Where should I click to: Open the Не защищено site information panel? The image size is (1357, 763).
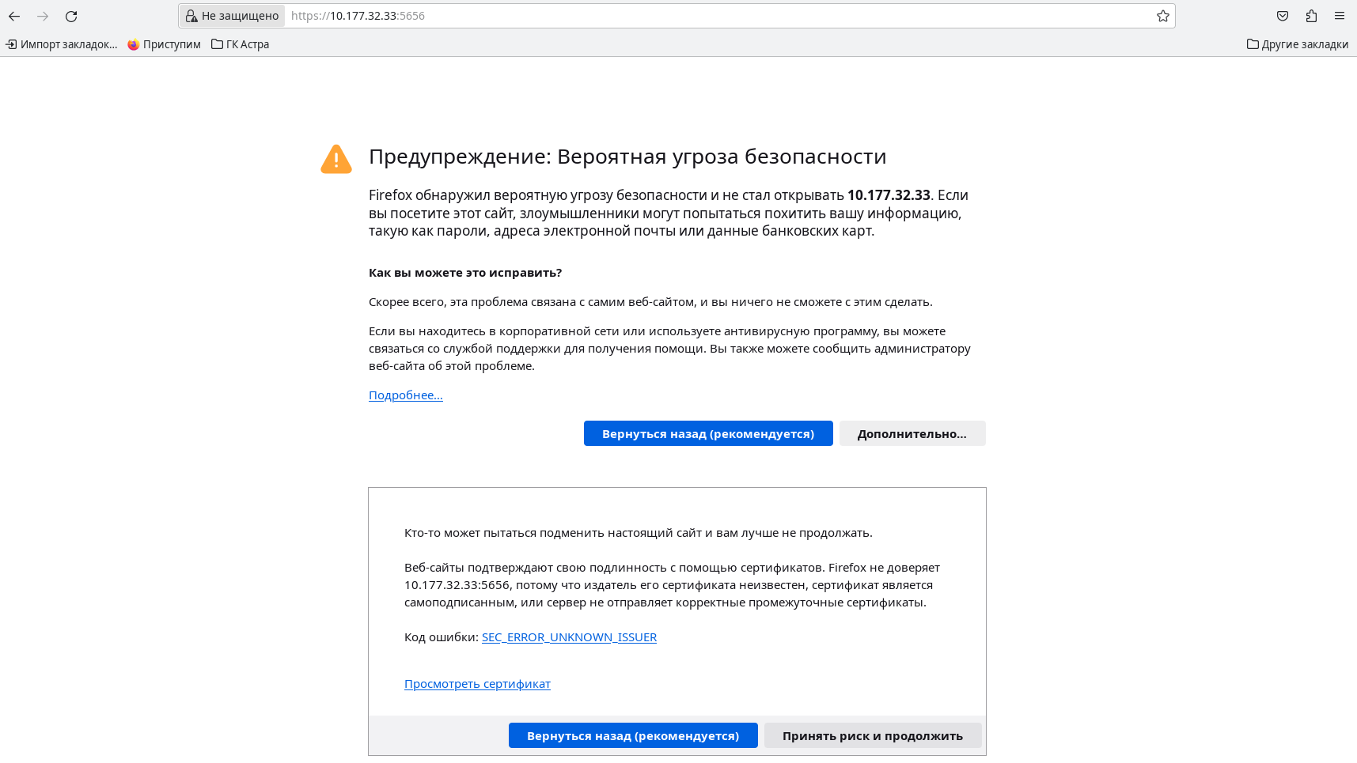click(x=231, y=15)
